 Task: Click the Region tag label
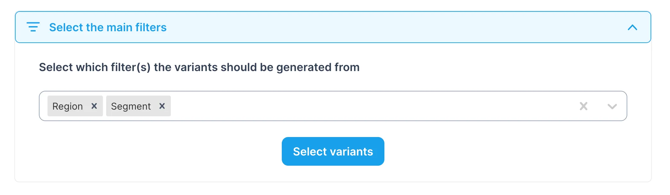[x=68, y=106]
